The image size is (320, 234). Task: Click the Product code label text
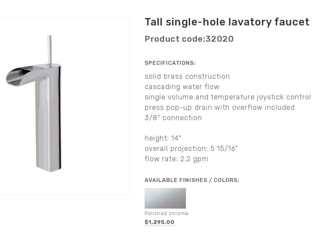pos(175,39)
